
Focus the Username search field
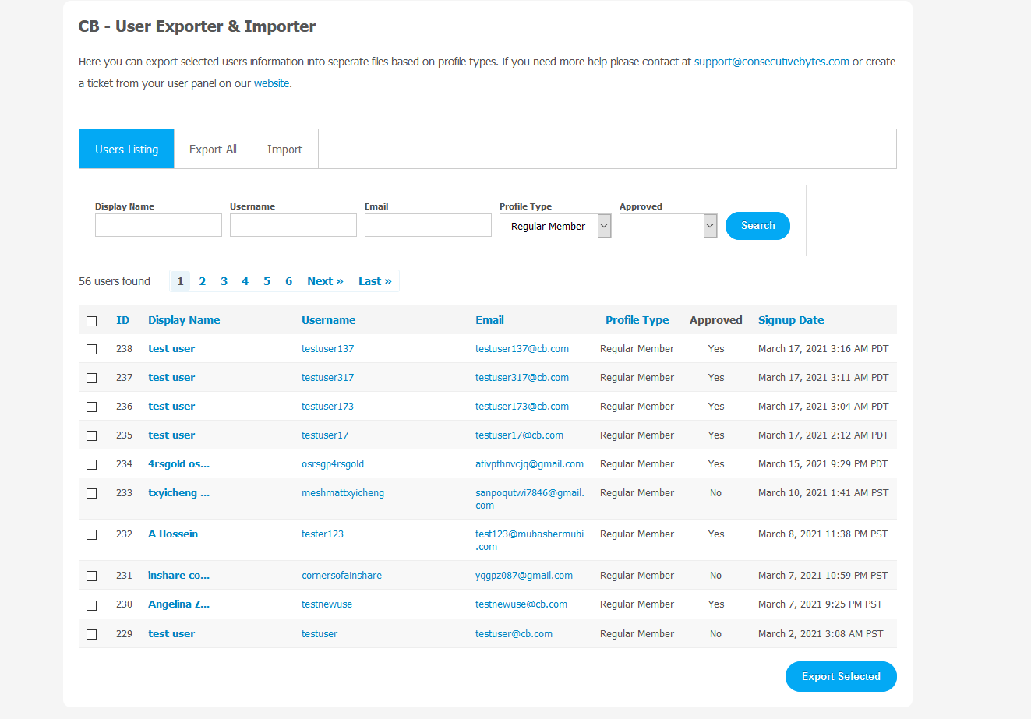293,226
